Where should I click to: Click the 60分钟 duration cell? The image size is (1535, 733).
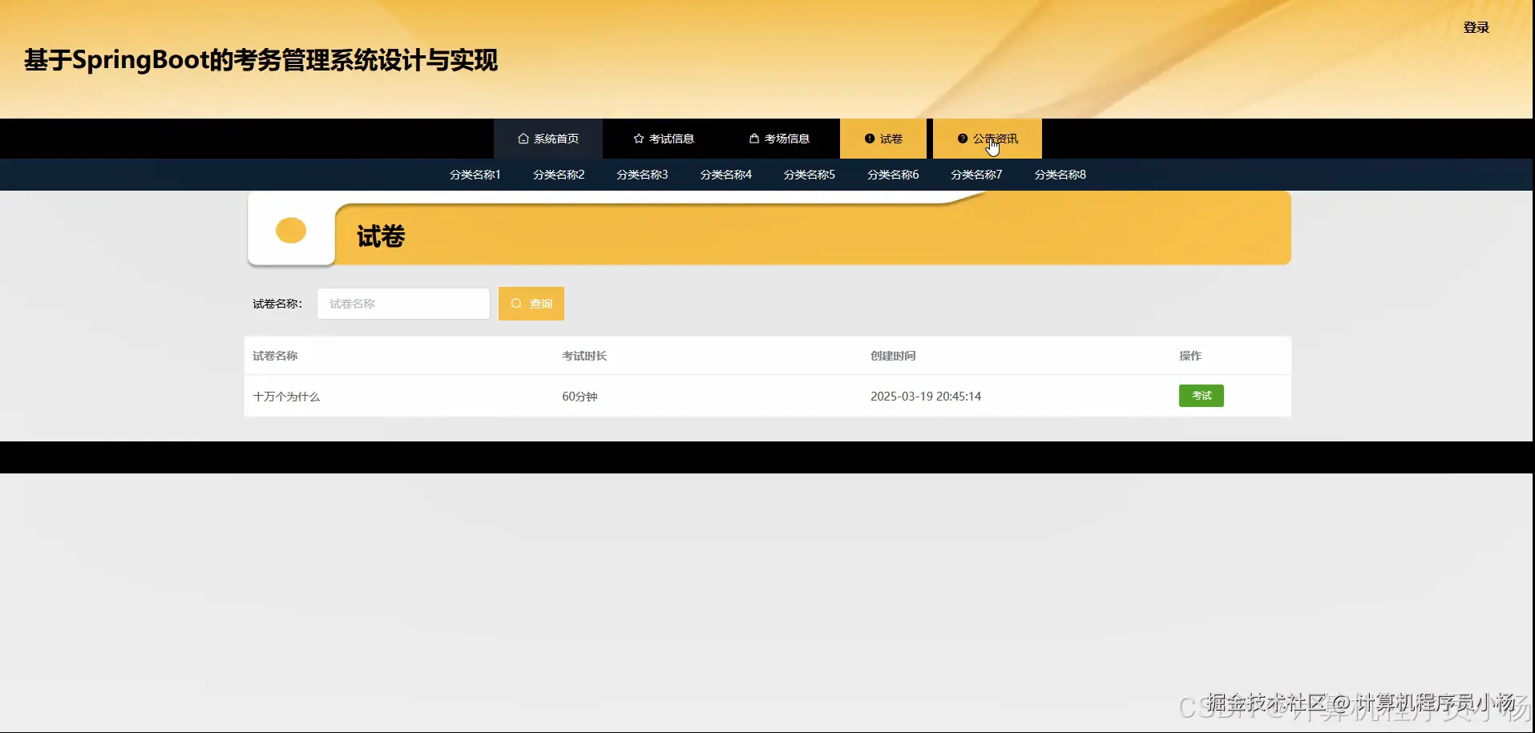580,397
